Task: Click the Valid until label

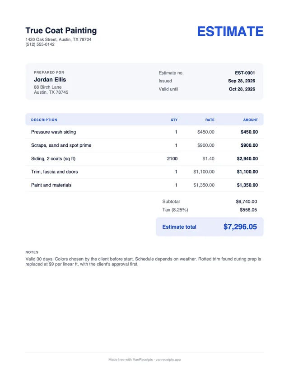Action: click(x=168, y=89)
